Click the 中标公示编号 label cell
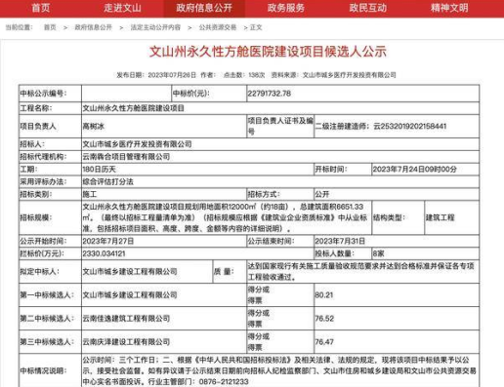Viewport: 504px width, 387px height. (50, 94)
